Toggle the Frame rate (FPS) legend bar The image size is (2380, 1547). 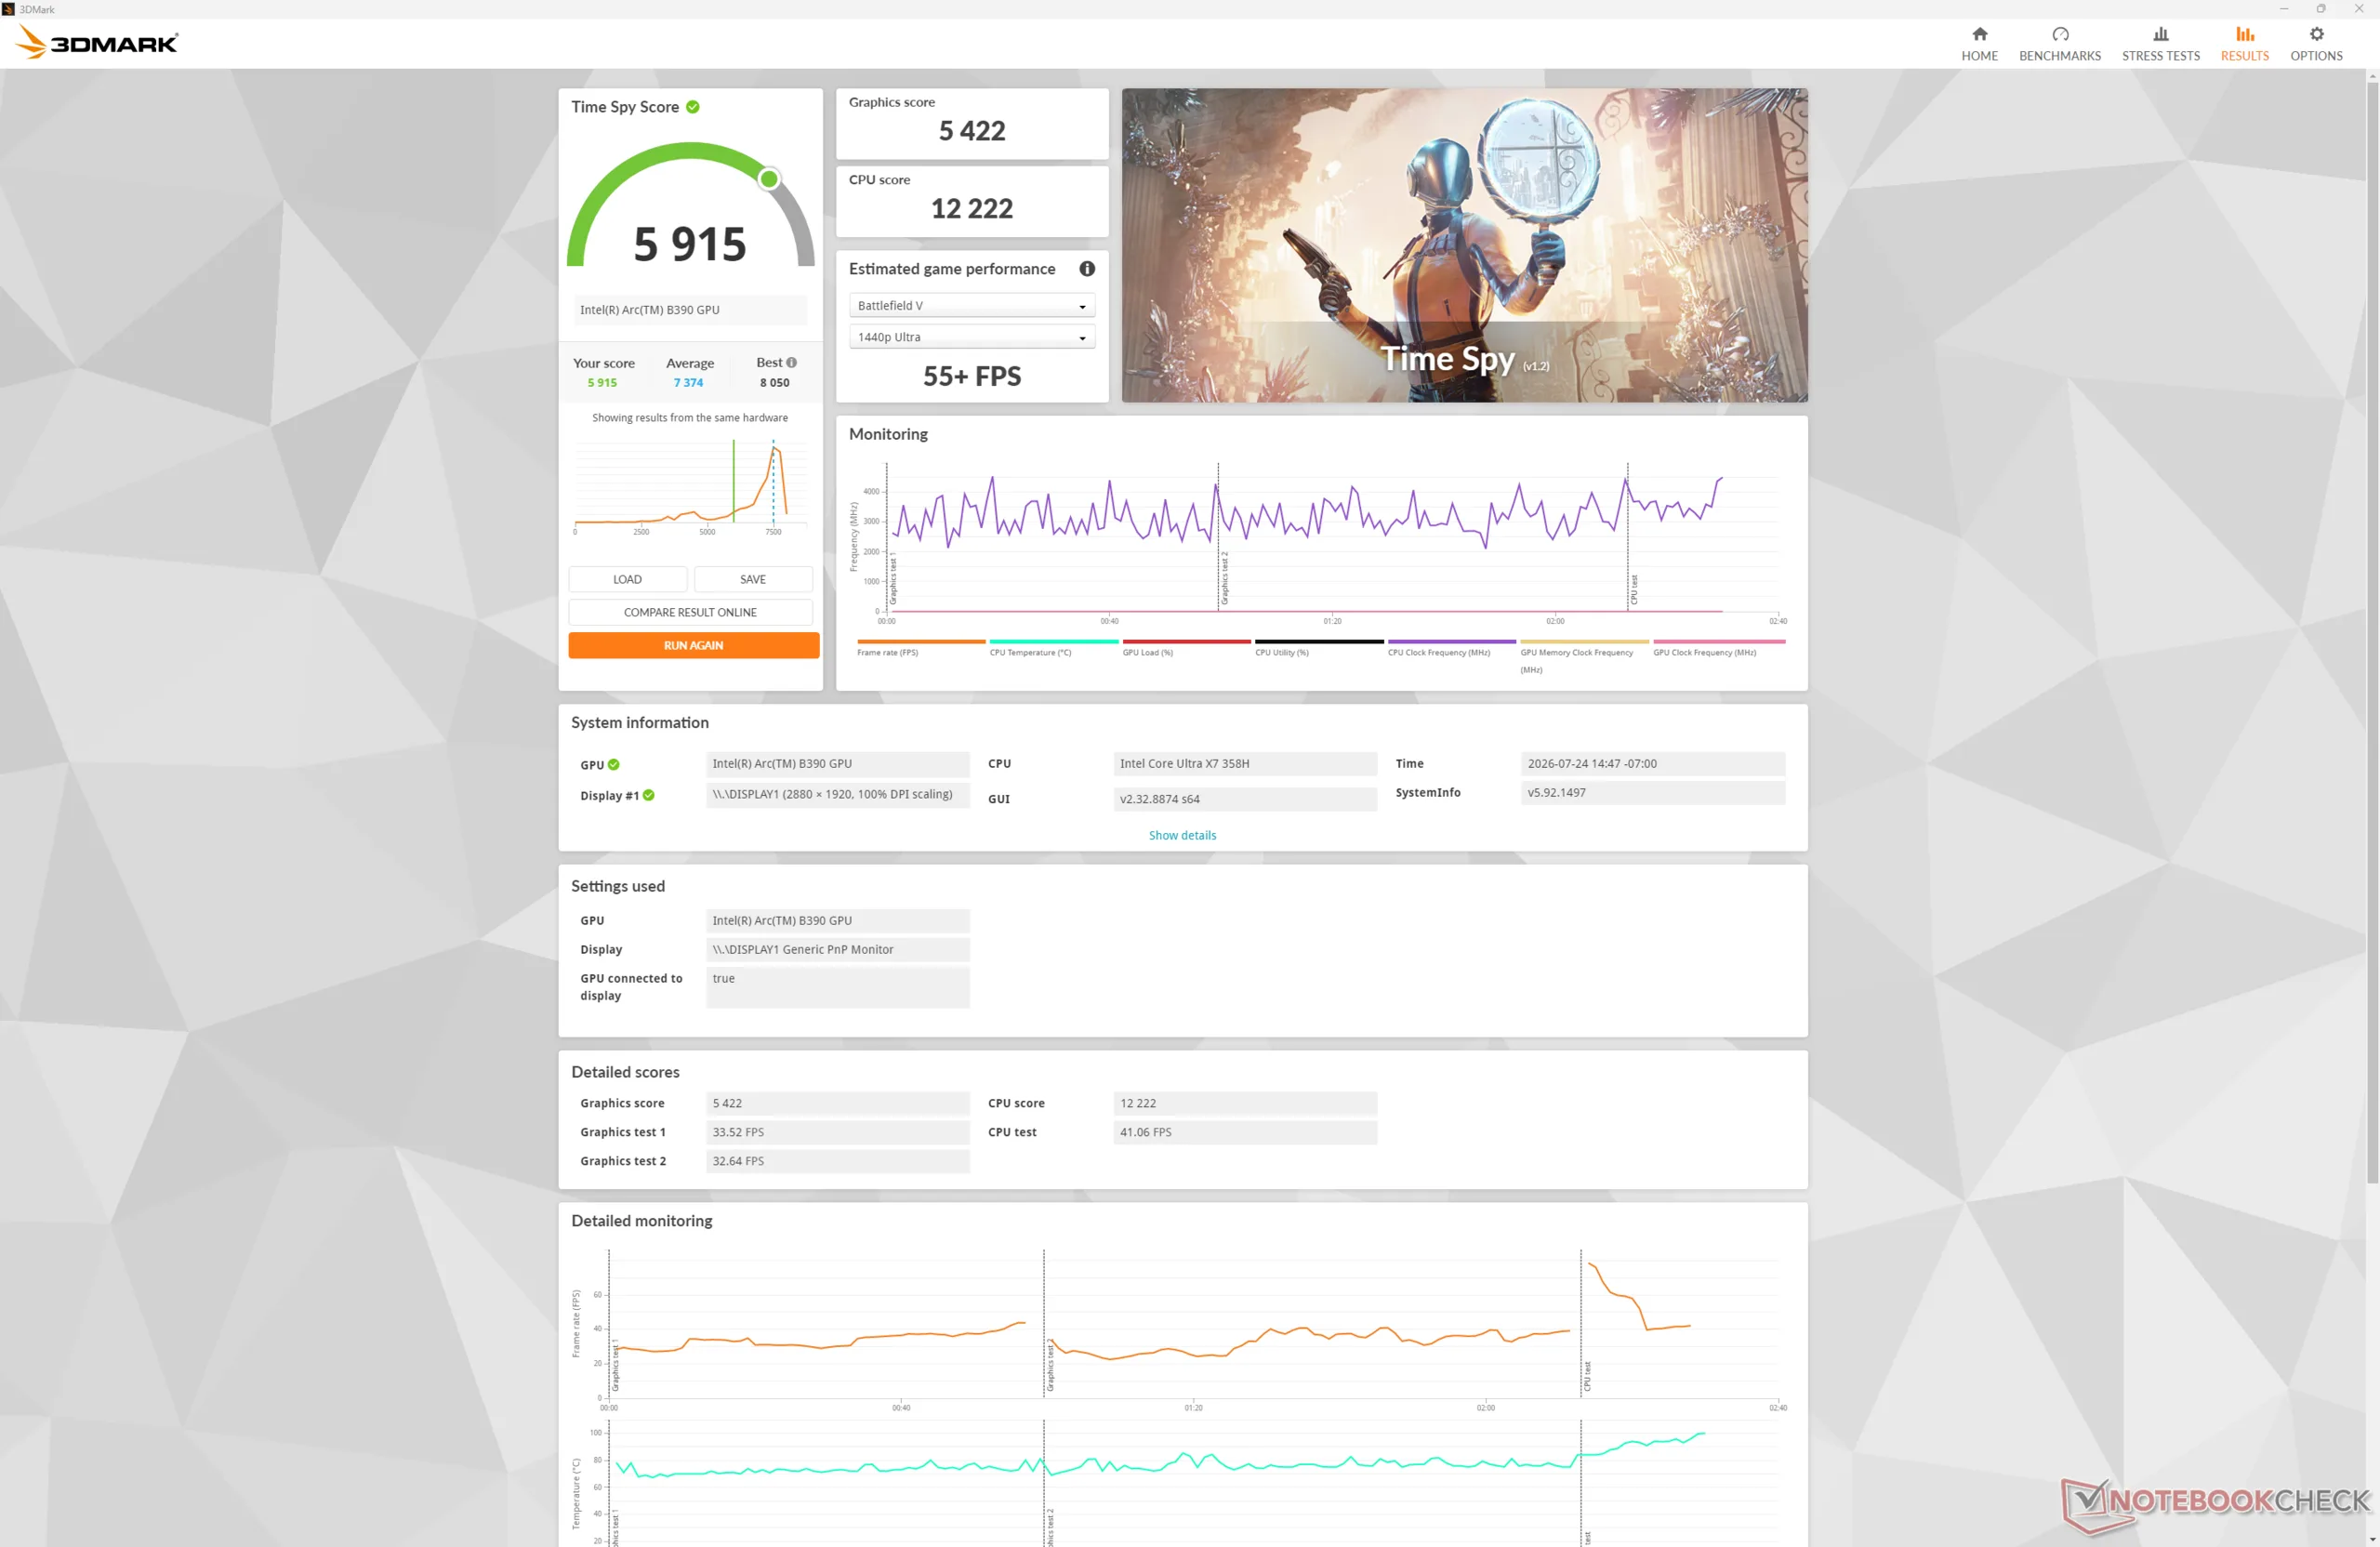coord(921,642)
